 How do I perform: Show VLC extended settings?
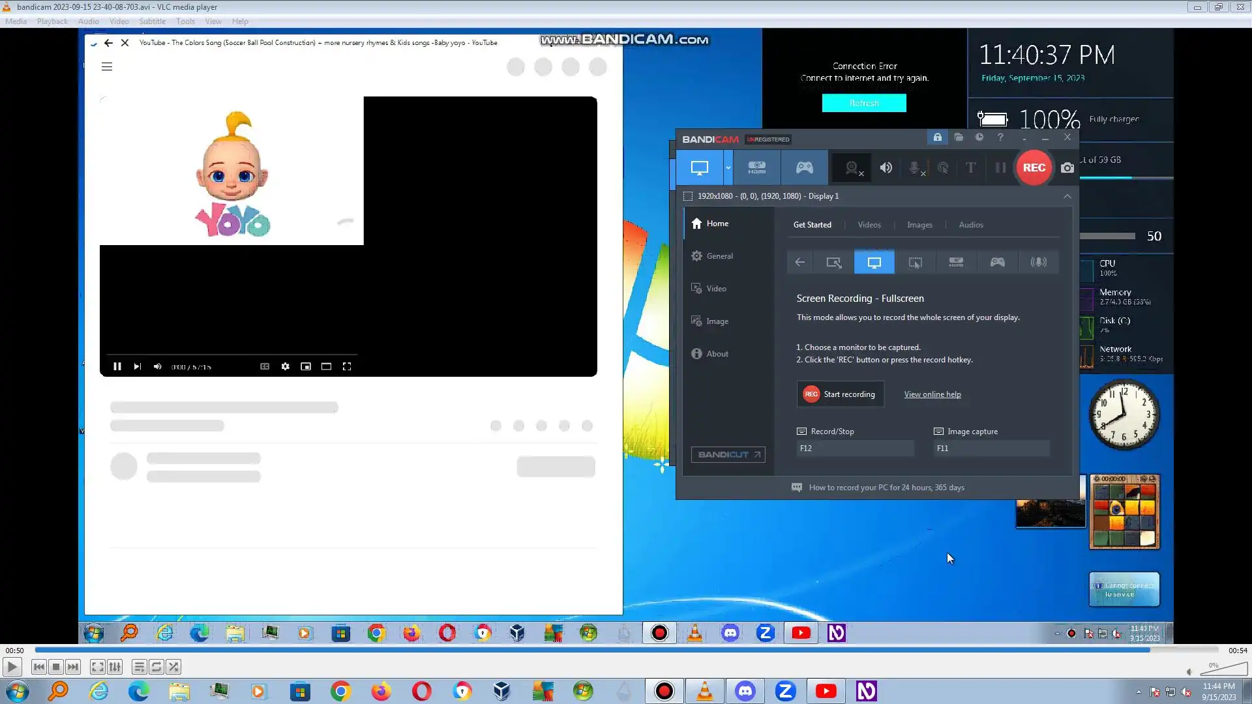click(115, 667)
